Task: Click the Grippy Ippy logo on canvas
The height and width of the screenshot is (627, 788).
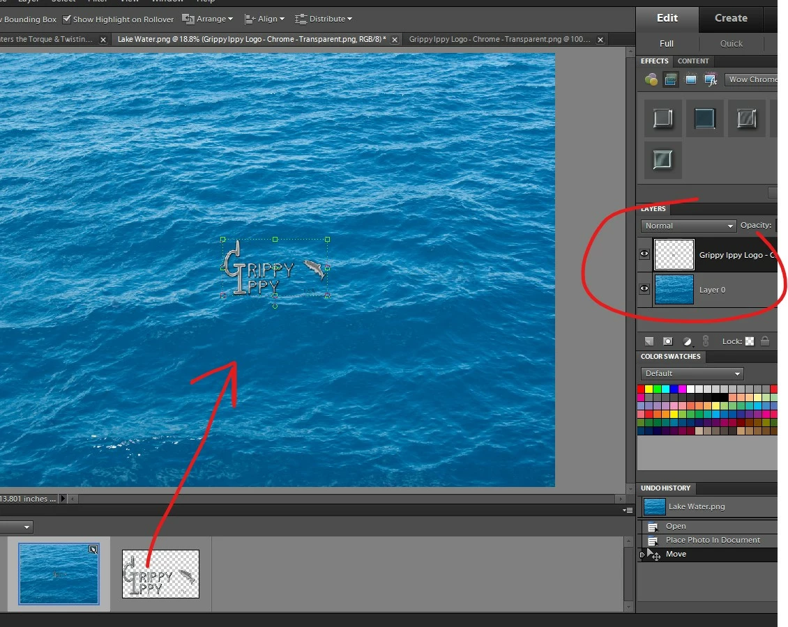Action: [x=275, y=268]
